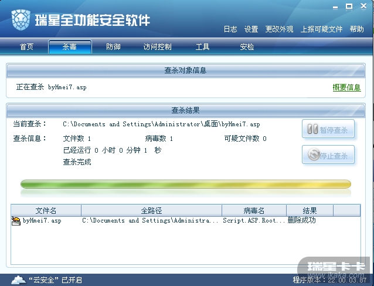374x286 pixels.
Task: Click the 正在查杀 byHmei7.asp text
Action: [51, 88]
